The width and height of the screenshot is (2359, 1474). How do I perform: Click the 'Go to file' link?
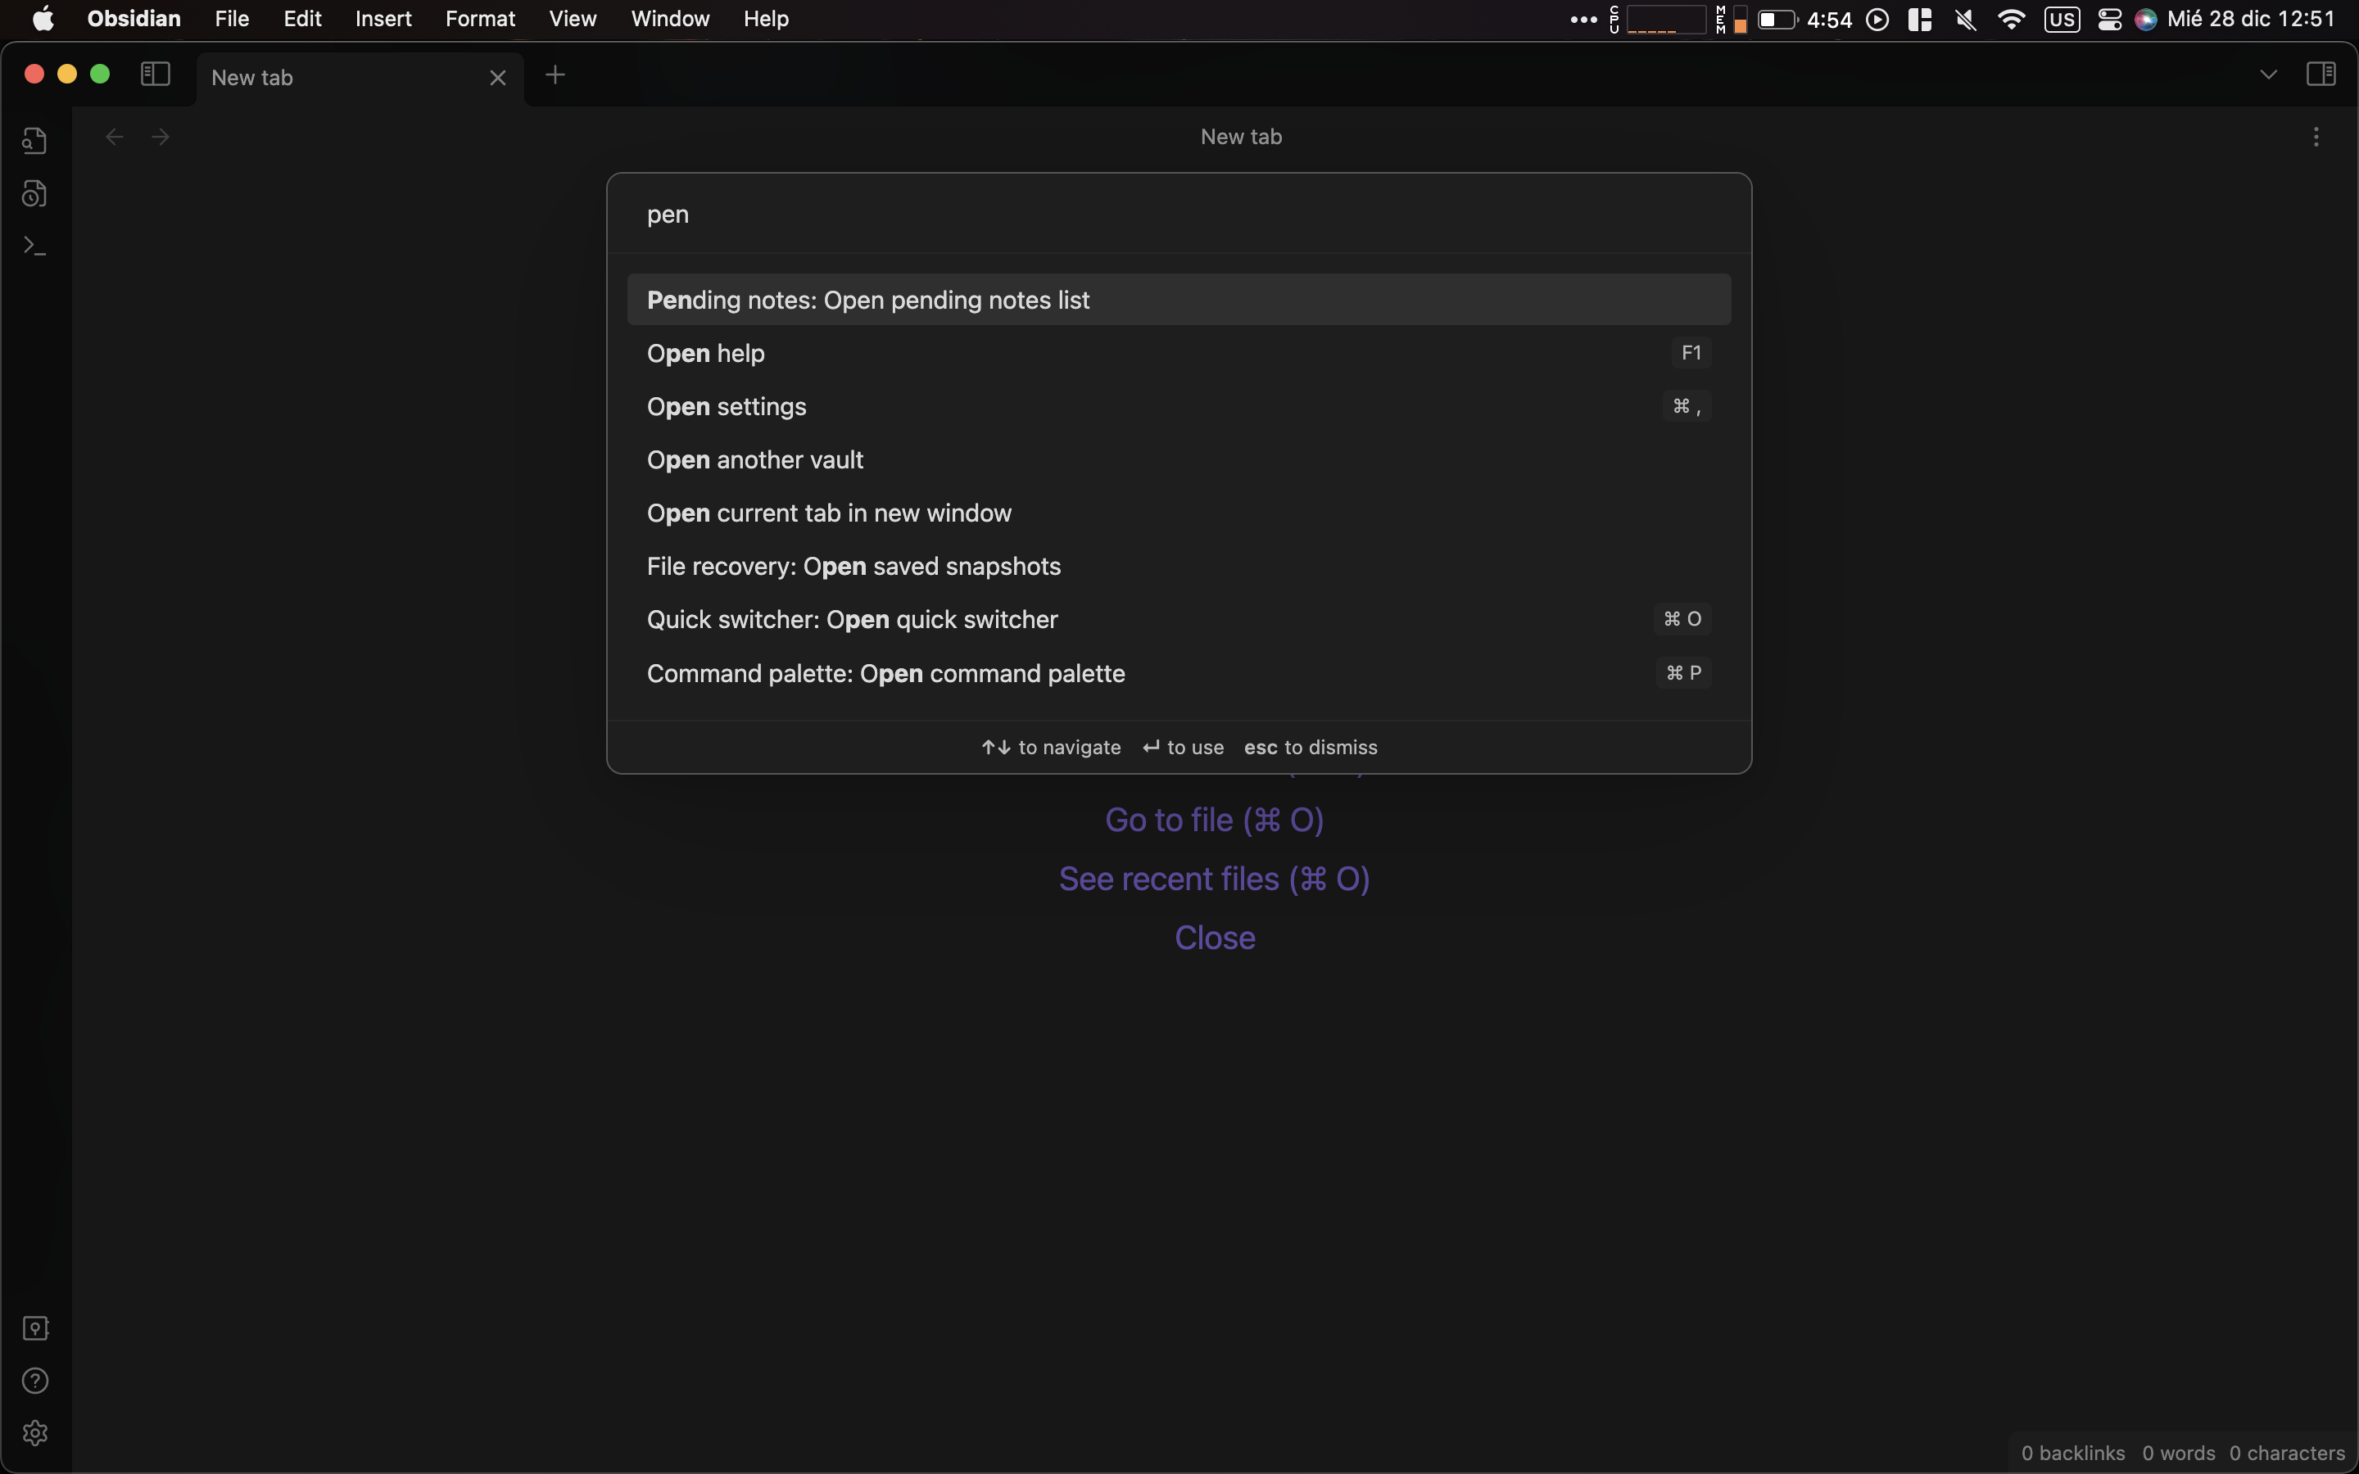[1214, 820]
